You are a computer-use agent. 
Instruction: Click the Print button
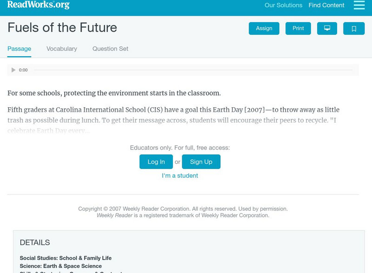tap(298, 28)
